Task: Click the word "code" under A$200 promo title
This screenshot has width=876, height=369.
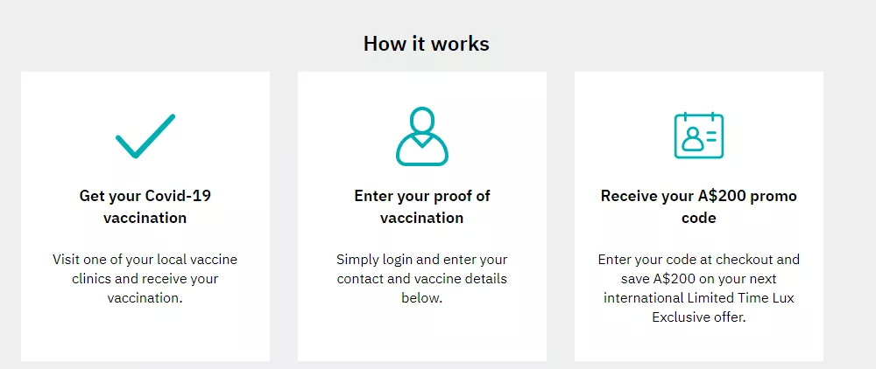Action: (699, 218)
